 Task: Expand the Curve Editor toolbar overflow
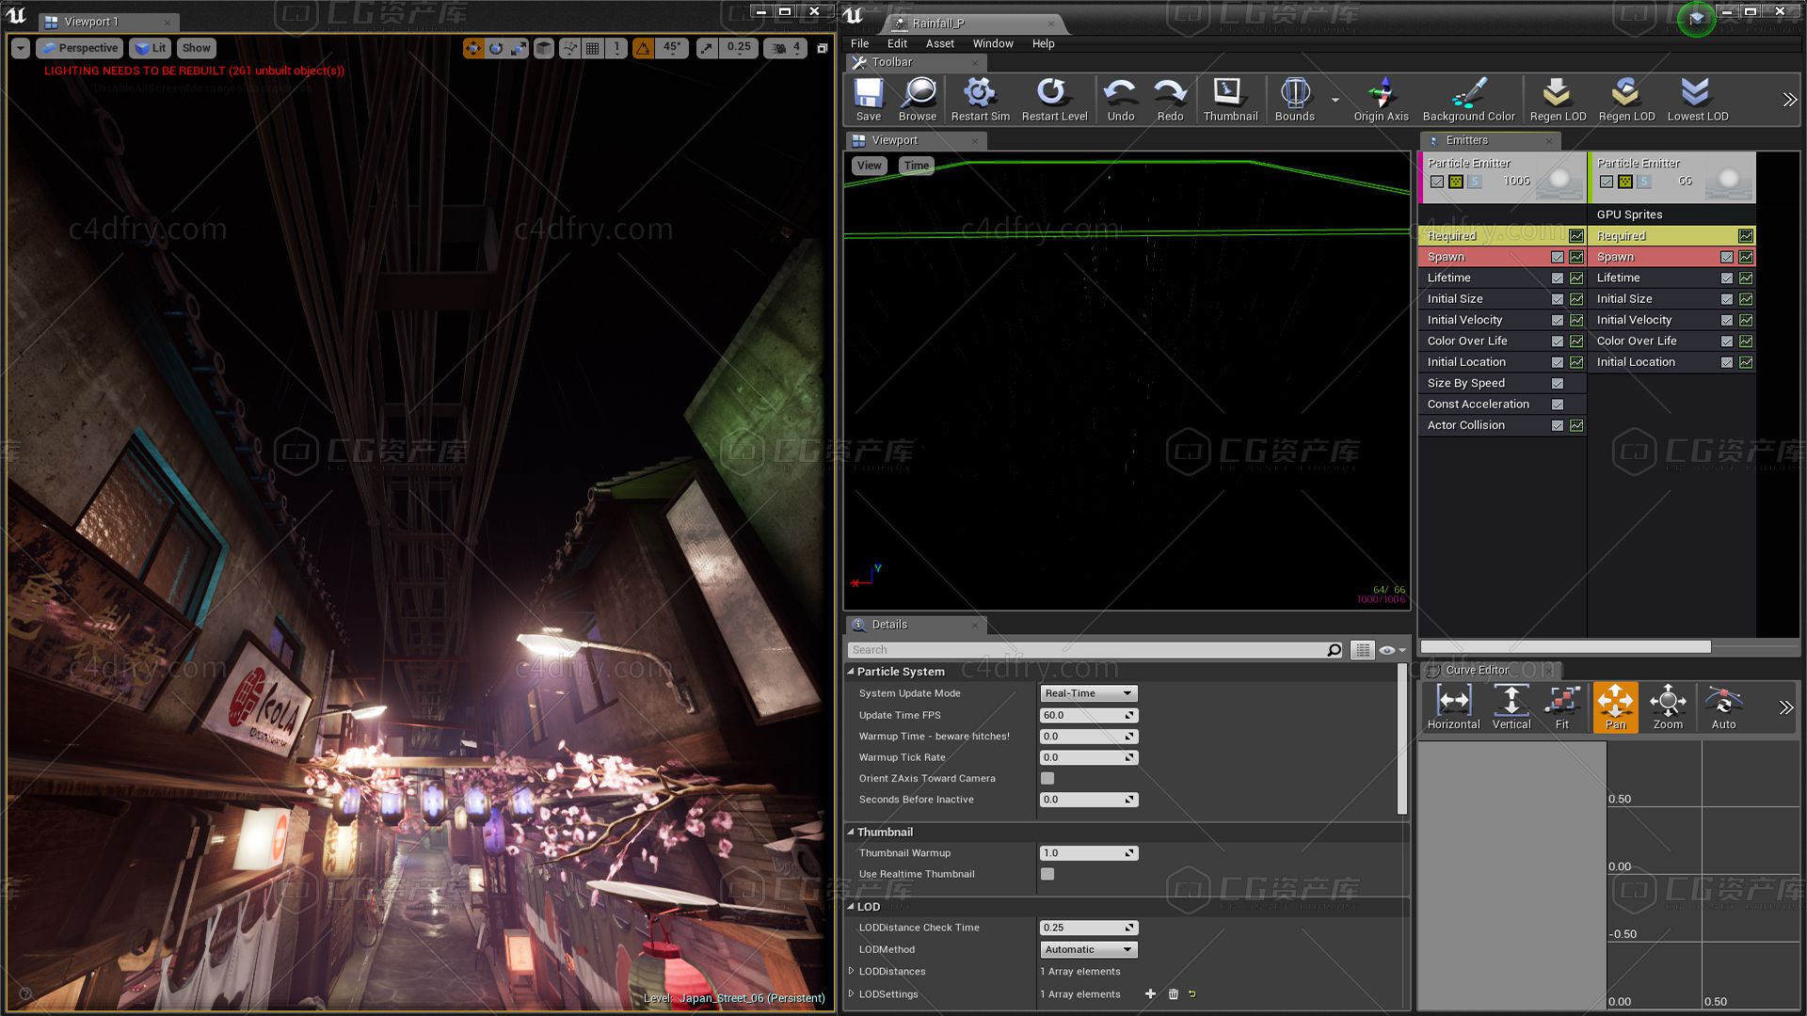(x=1786, y=707)
